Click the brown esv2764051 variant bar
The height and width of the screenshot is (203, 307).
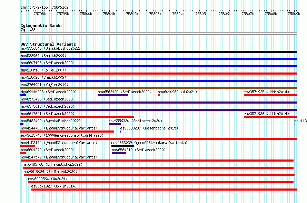[x=159, y=88]
